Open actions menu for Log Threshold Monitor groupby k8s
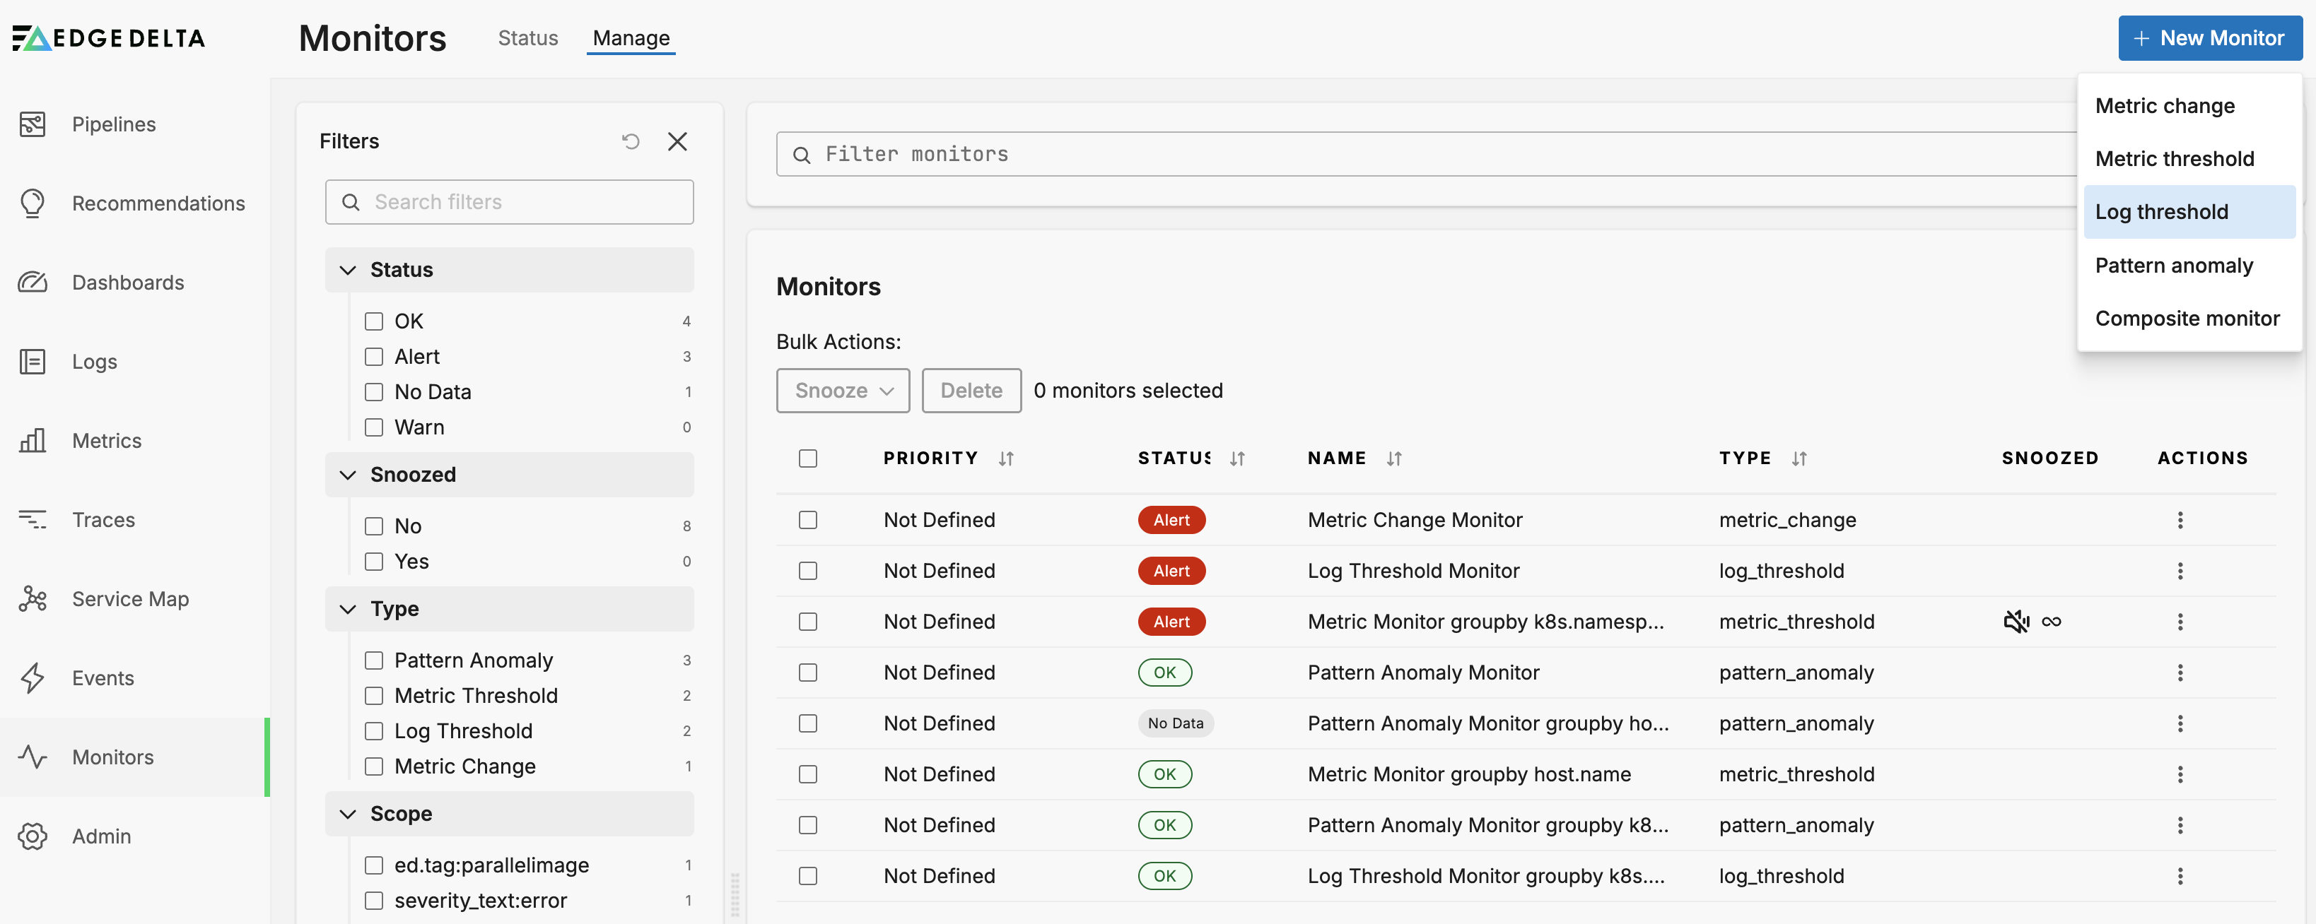2316x924 pixels. 2180,875
